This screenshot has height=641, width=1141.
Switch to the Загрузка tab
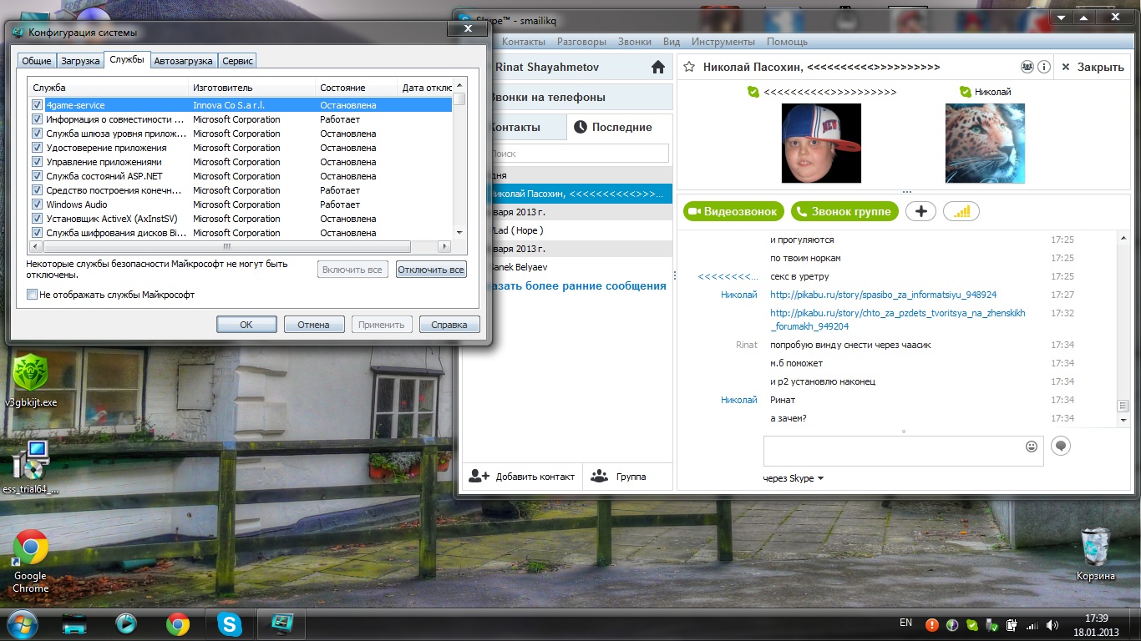(x=80, y=61)
